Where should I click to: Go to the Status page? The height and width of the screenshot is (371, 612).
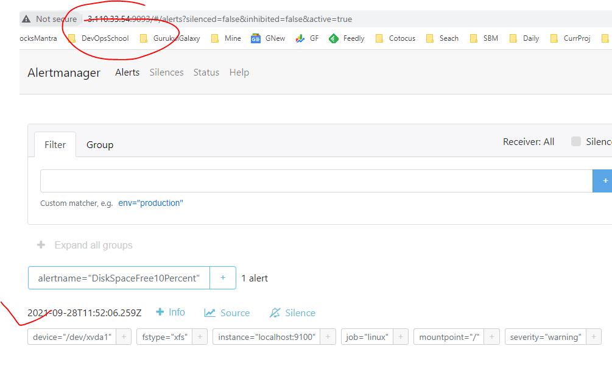206,72
